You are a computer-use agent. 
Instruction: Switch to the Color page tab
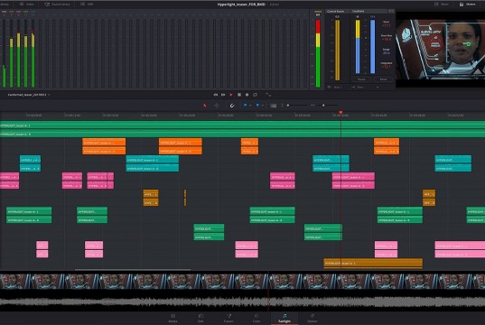[x=256, y=318]
